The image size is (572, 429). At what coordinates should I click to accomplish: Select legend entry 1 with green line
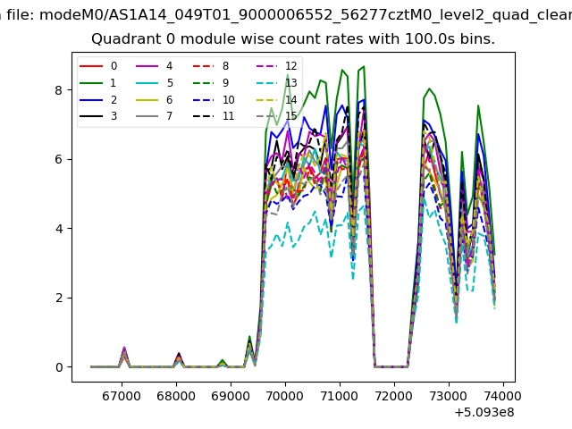91,83
